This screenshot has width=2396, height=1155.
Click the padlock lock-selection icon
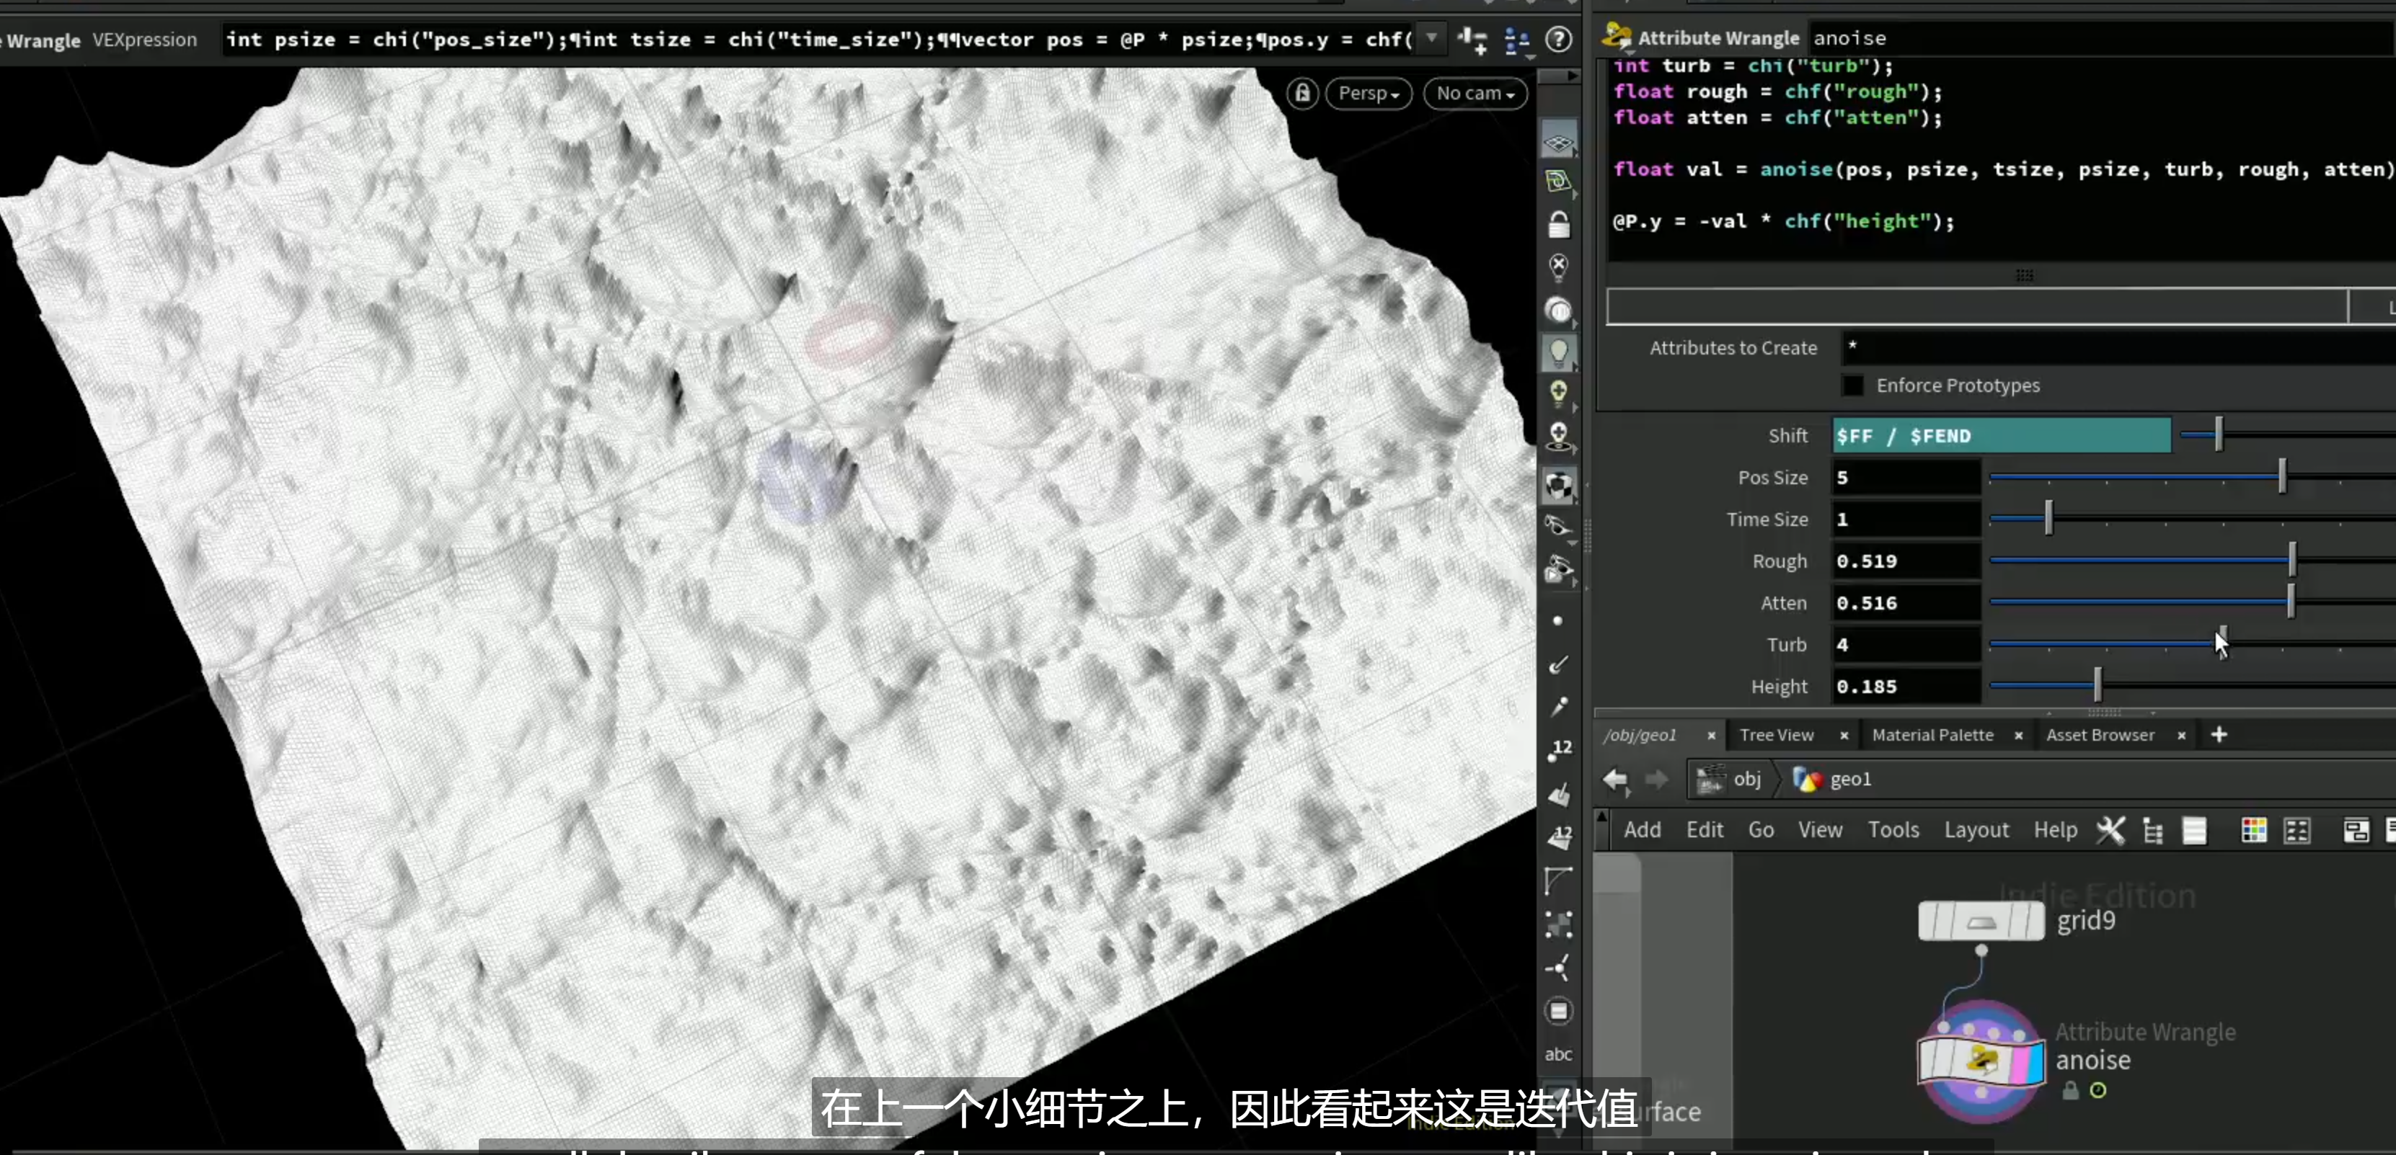point(1559,225)
